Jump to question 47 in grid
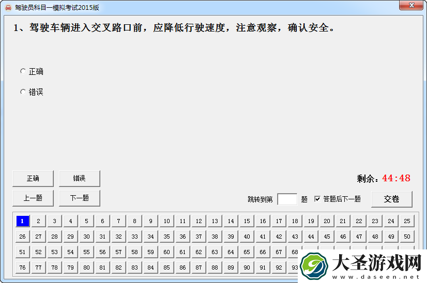Image resolution: width=427 pixels, height=283 pixels. (x=359, y=237)
